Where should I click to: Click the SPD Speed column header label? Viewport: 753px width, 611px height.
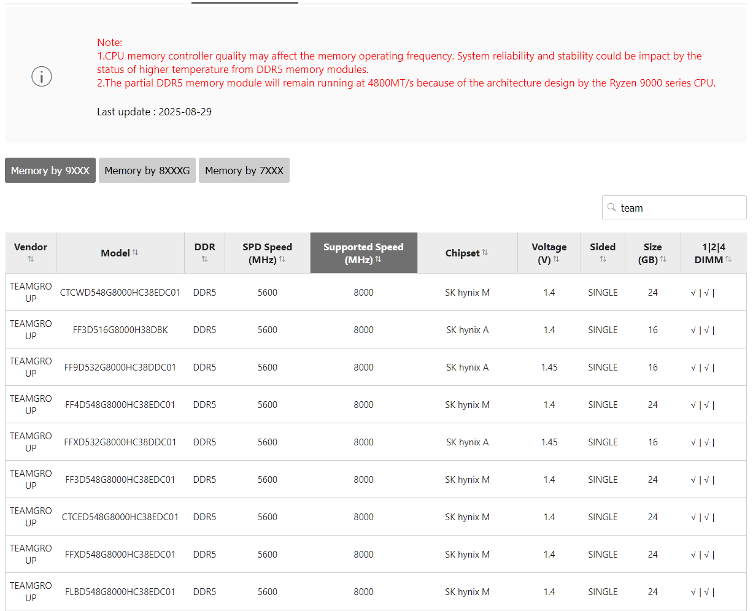click(x=267, y=253)
